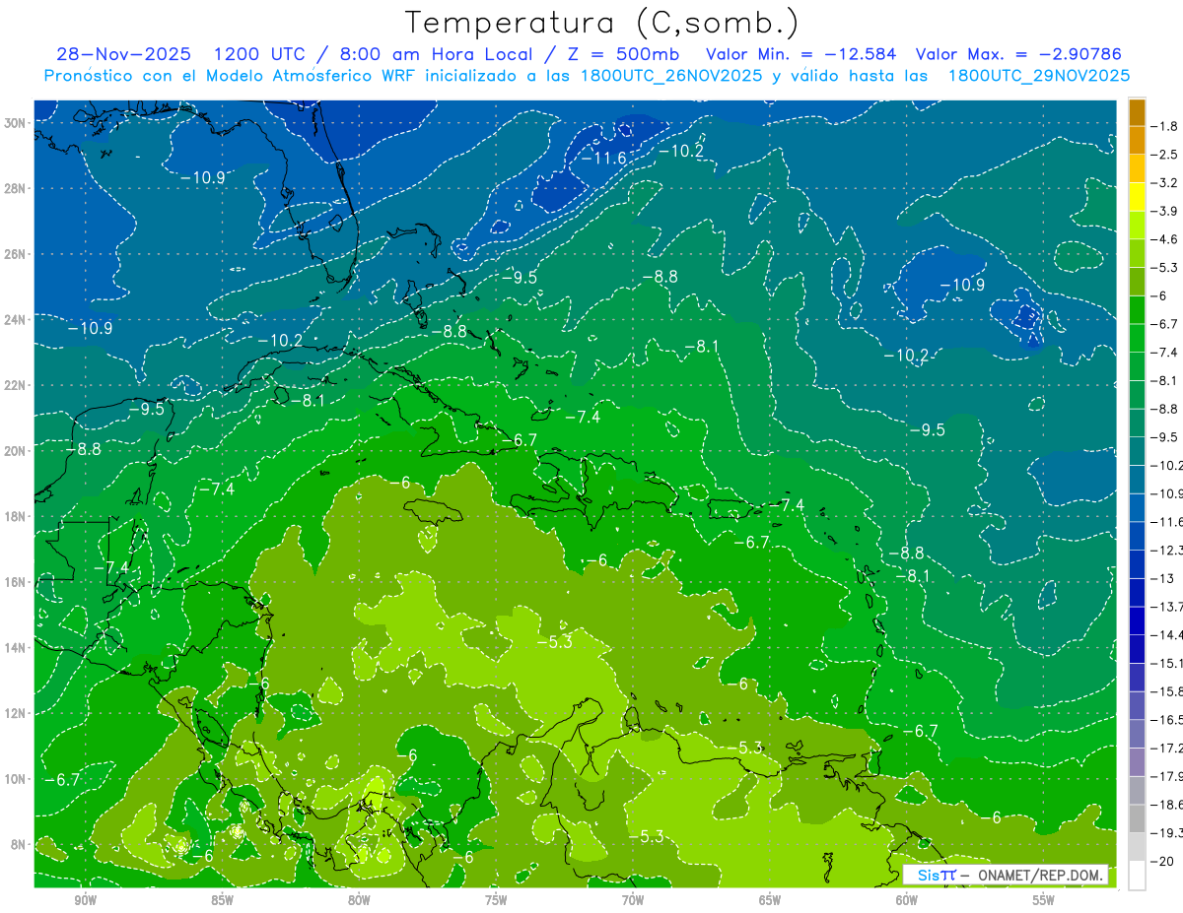Click the "-18.6" colorbar label
The width and height of the screenshot is (1183, 913).
point(1167,805)
